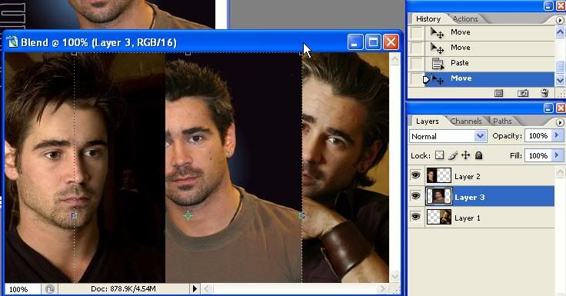Image resolution: width=566 pixels, height=296 pixels.
Task: Hide Layer 2 with eye icon
Action: (x=416, y=175)
